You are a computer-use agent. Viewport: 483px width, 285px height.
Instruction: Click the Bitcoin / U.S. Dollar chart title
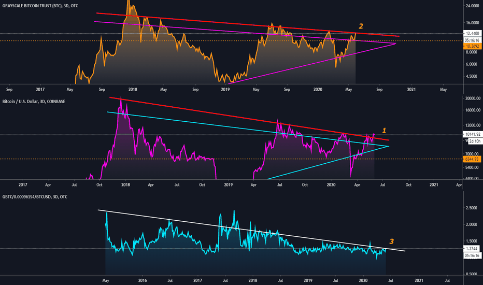tap(34, 102)
